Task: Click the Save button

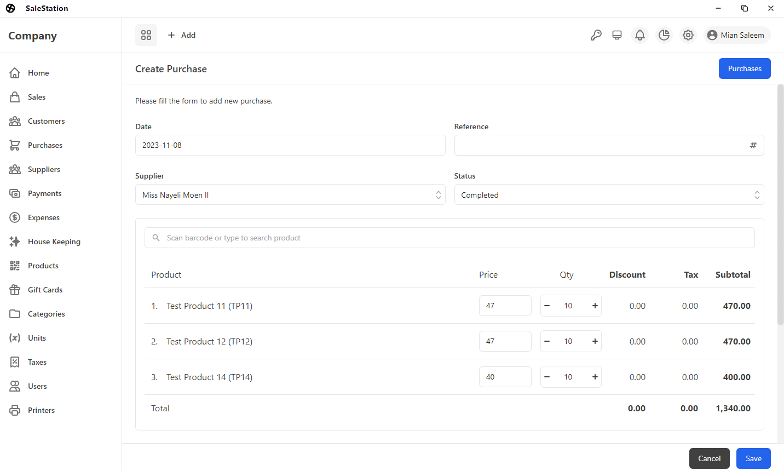Action: click(x=753, y=458)
